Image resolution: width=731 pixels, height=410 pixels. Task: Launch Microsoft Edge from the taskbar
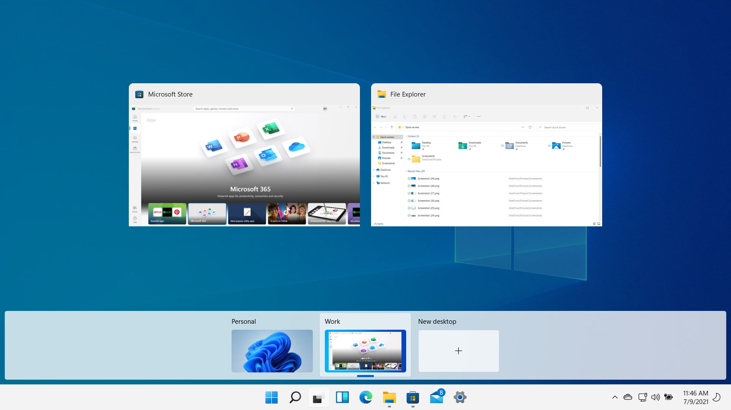[x=365, y=397]
